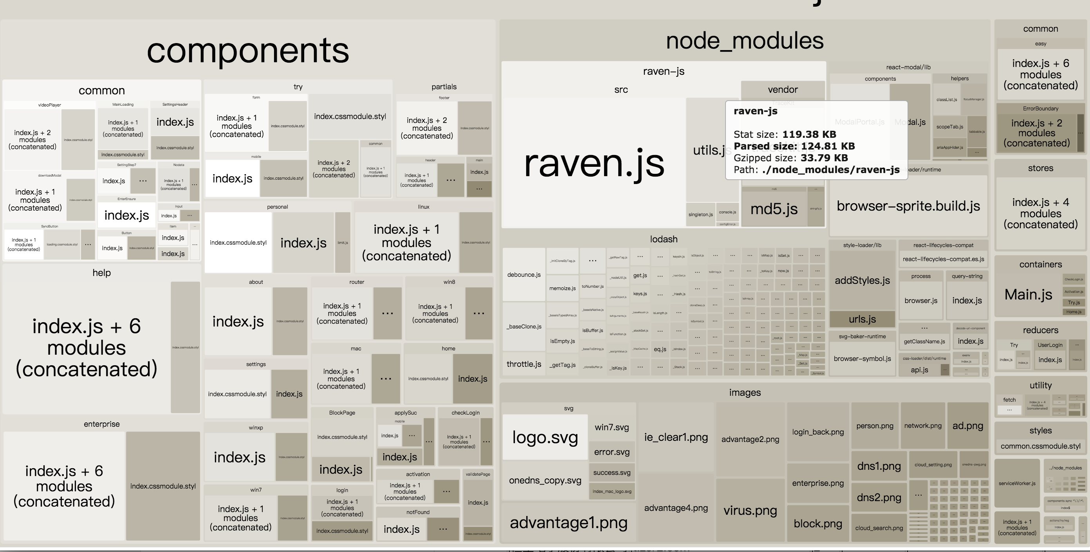1090x552 pixels.
Task: Select react-lifecycles-compat.es.js block
Action: [x=943, y=259]
